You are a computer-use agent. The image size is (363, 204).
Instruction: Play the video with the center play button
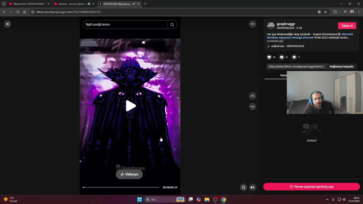tap(130, 106)
